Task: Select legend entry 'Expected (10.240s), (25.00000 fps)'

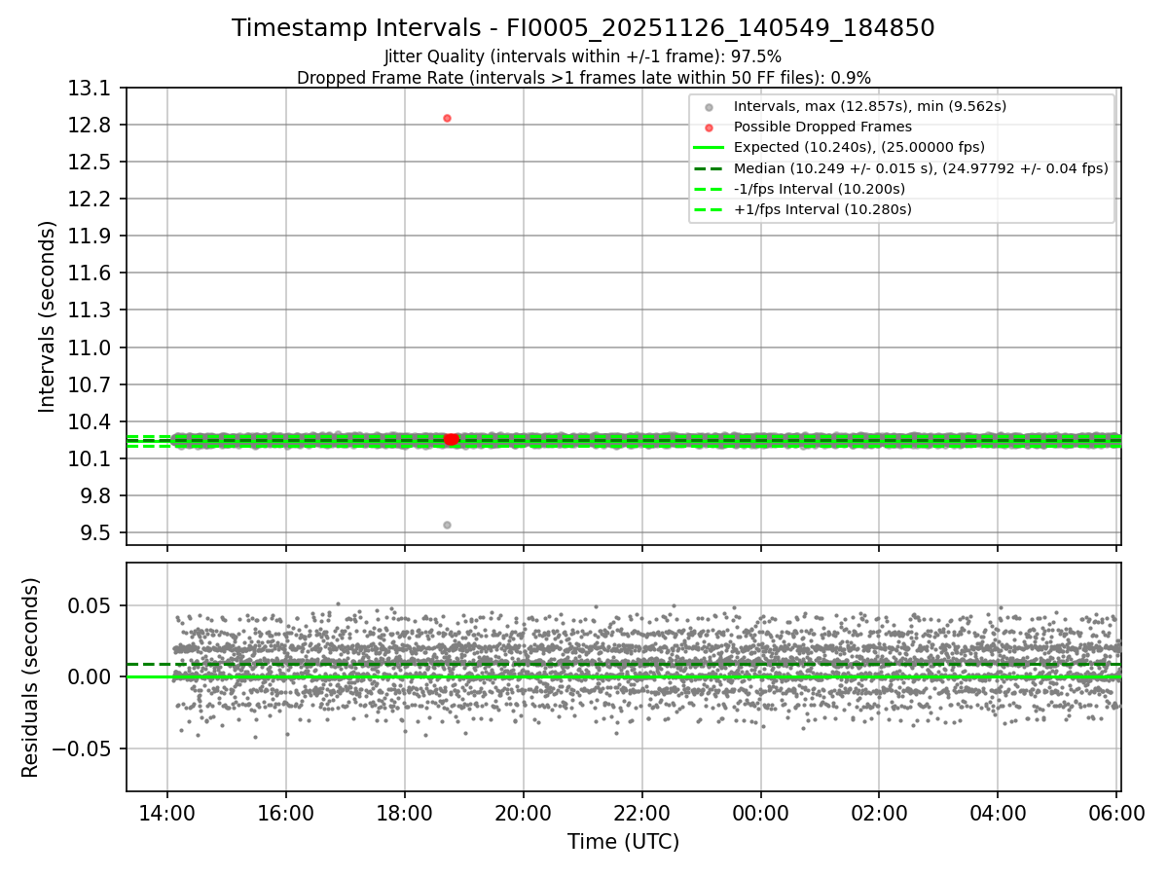Action: pyautogui.click(x=859, y=148)
